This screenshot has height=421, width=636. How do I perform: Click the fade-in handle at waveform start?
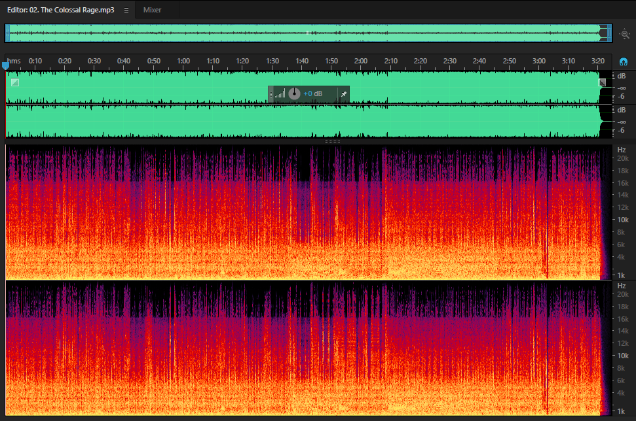(x=15, y=82)
